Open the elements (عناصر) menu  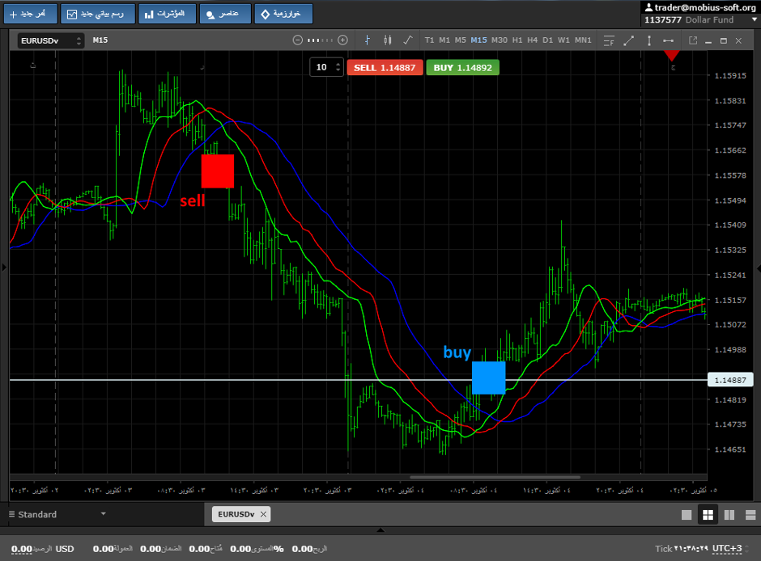pyautogui.click(x=225, y=14)
